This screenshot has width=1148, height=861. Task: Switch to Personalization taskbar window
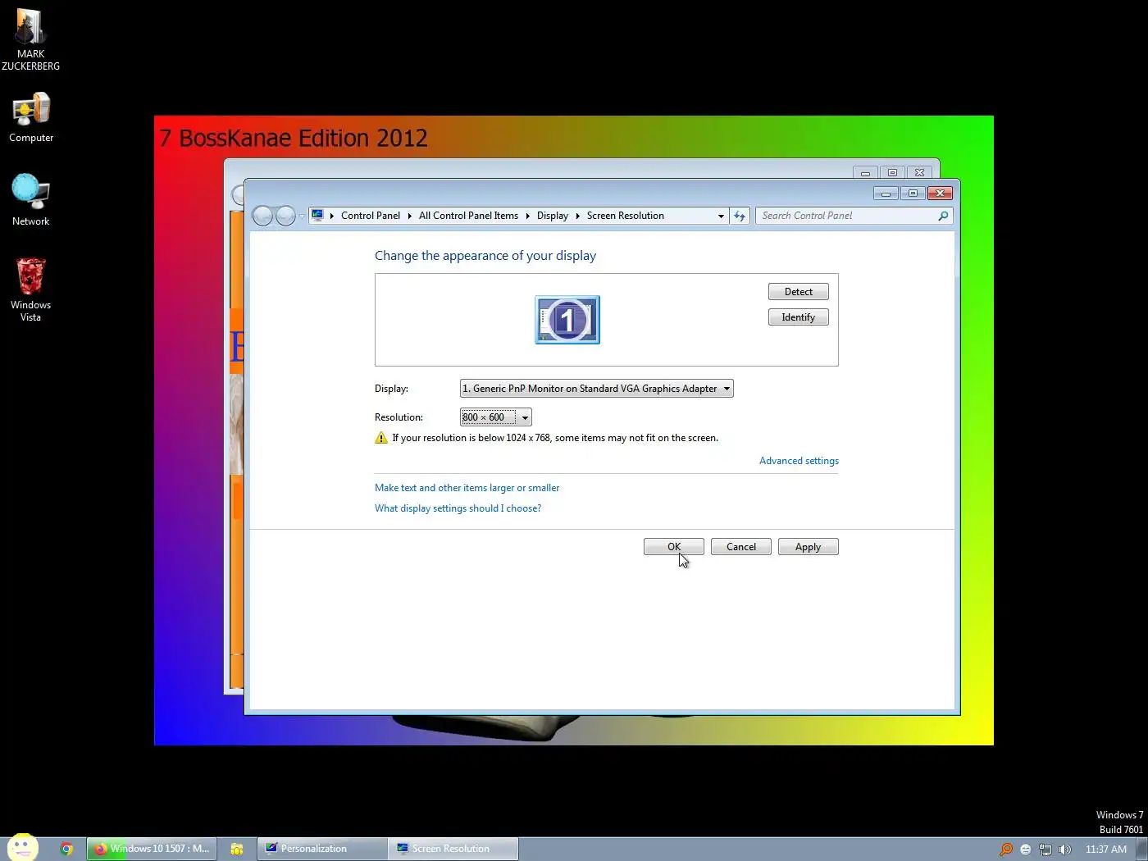pos(322,849)
